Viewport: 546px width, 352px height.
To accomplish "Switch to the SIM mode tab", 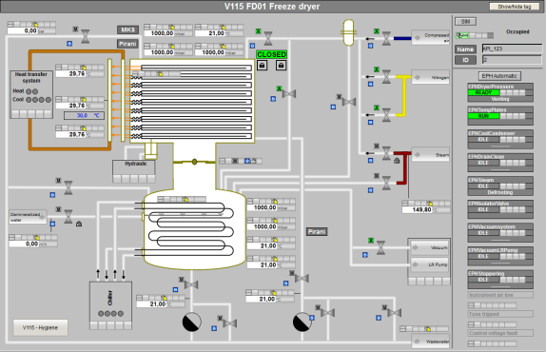I will (465, 22).
